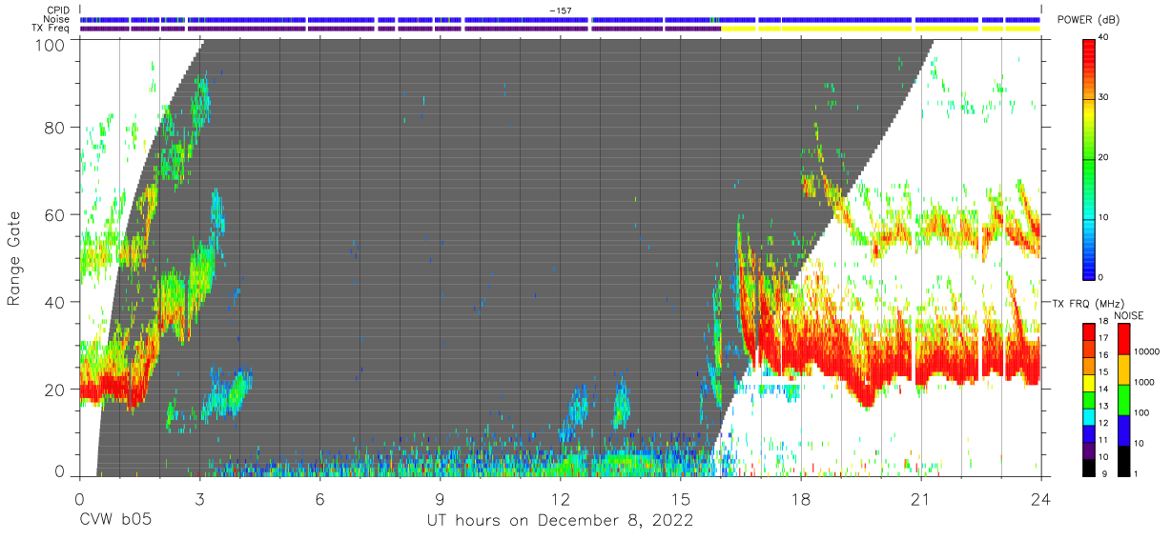Click the 21 hour tick label
1171x540 pixels.
(921, 497)
